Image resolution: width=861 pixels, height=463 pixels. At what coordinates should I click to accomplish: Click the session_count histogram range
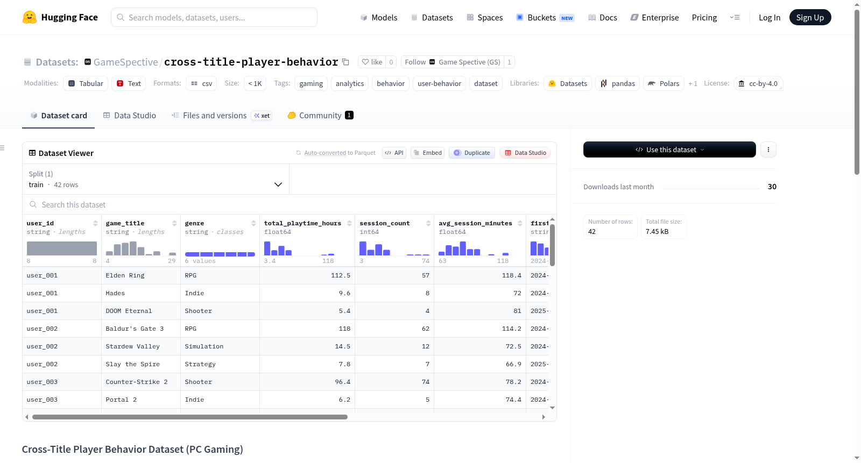click(x=394, y=251)
